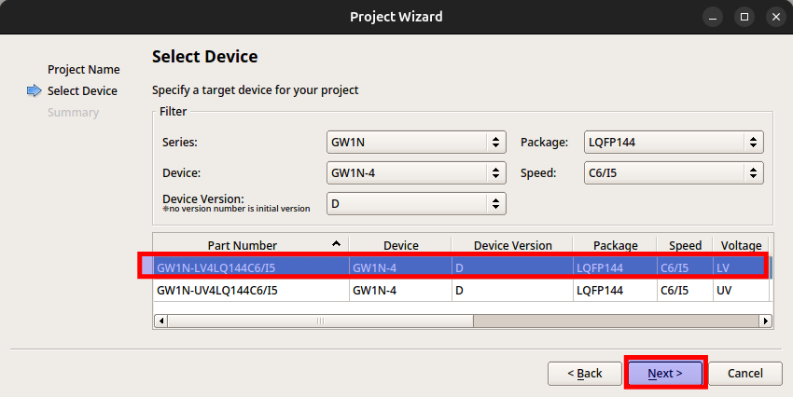Open the Device Version dropdown showing D

[x=416, y=203]
